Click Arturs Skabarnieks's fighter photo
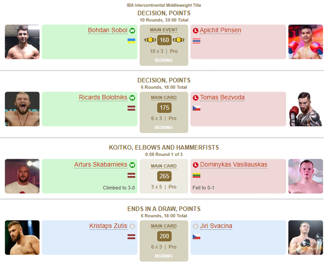327x262 pixels. (22, 176)
